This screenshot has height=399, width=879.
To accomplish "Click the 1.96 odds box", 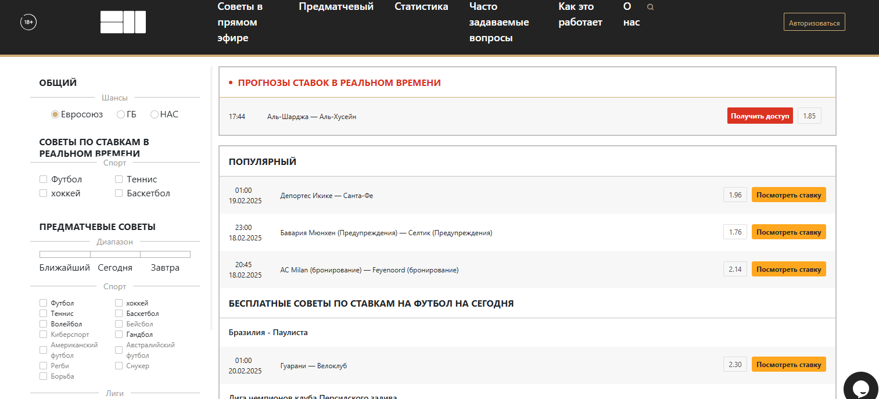I will [x=735, y=195].
